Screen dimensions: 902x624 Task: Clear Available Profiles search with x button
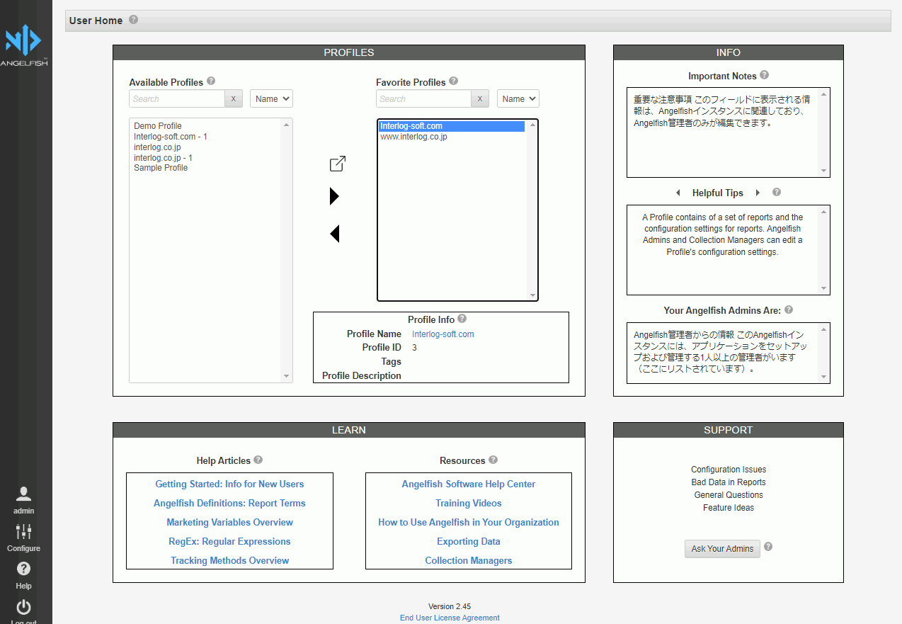(234, 98)
